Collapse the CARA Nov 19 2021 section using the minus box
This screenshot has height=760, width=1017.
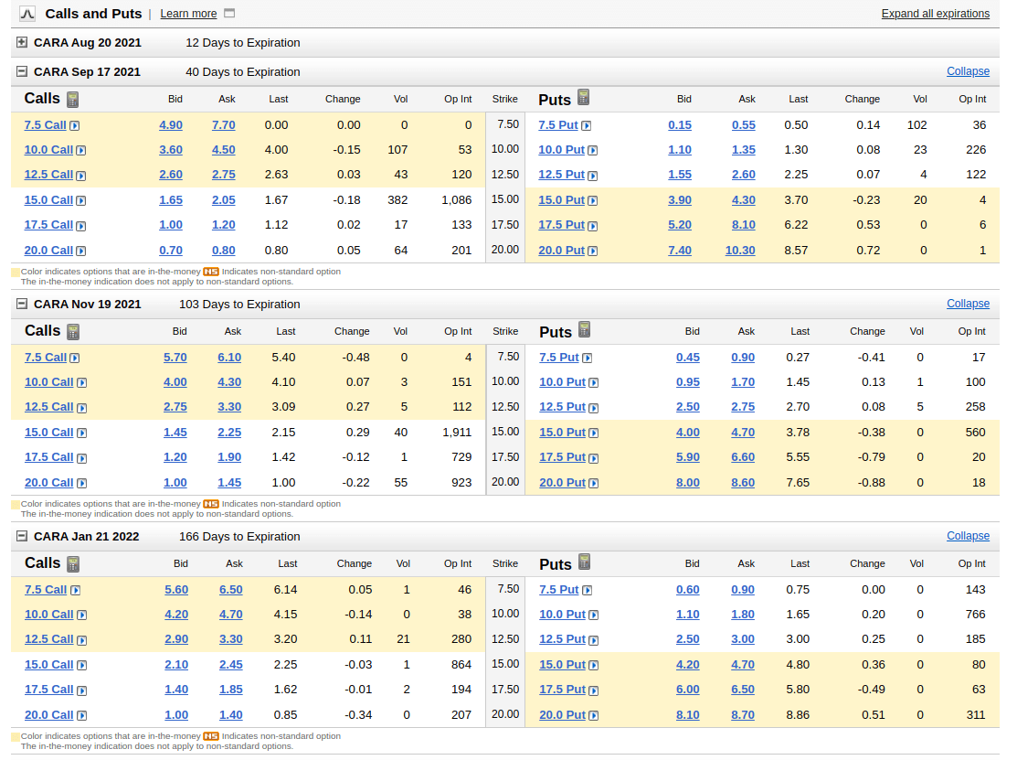pos(22,304)
